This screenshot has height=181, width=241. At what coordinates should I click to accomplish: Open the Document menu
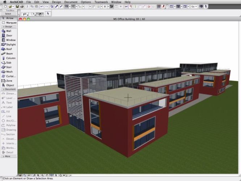tap(71, 2)
